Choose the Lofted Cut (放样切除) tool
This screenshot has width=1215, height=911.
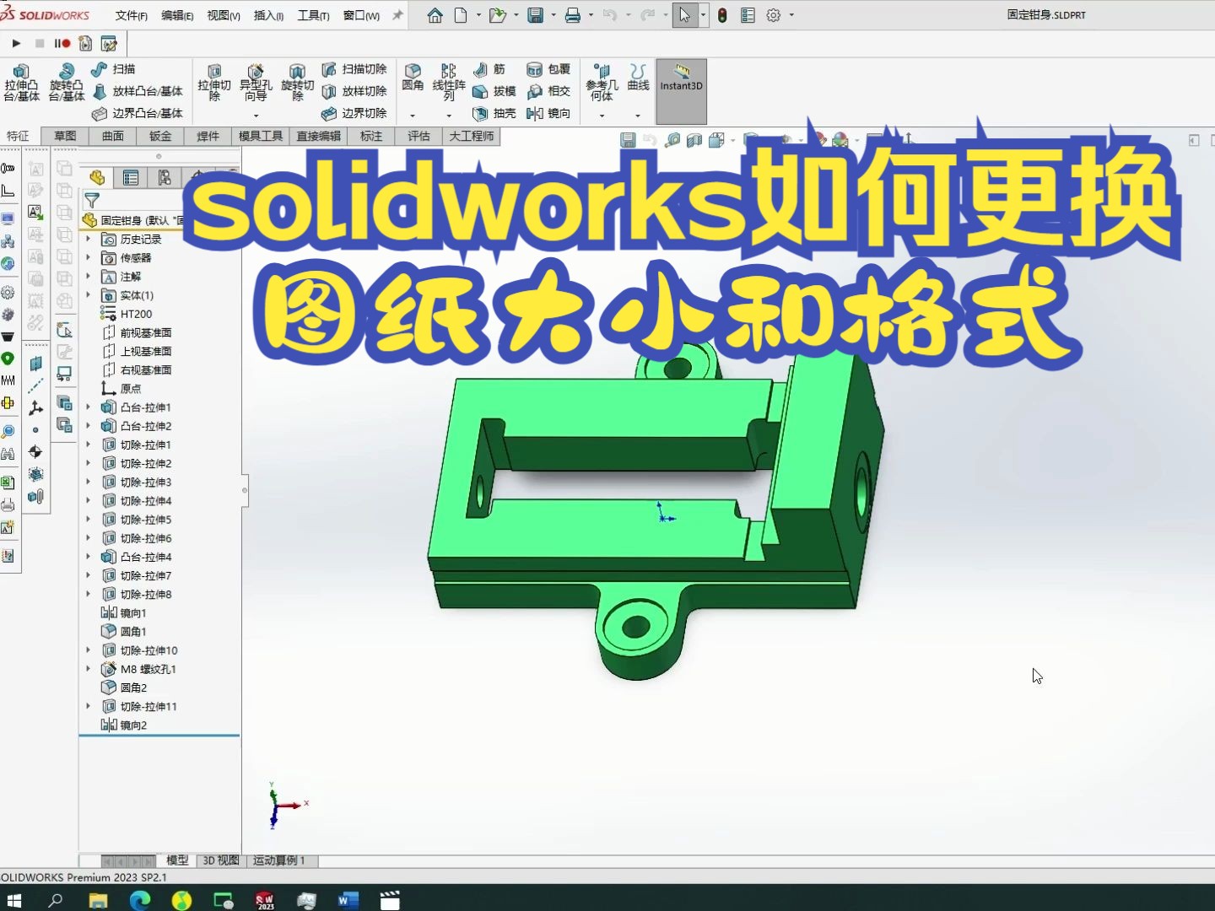tap(354, 91)
